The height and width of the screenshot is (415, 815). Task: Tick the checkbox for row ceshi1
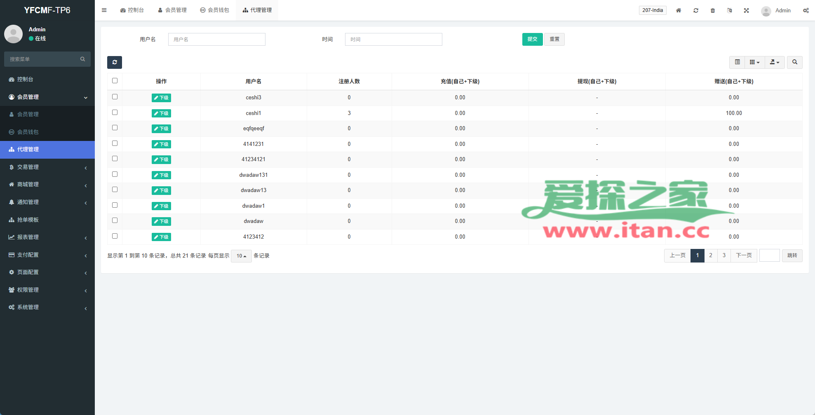pyautogui.click(x=115, y=113)
